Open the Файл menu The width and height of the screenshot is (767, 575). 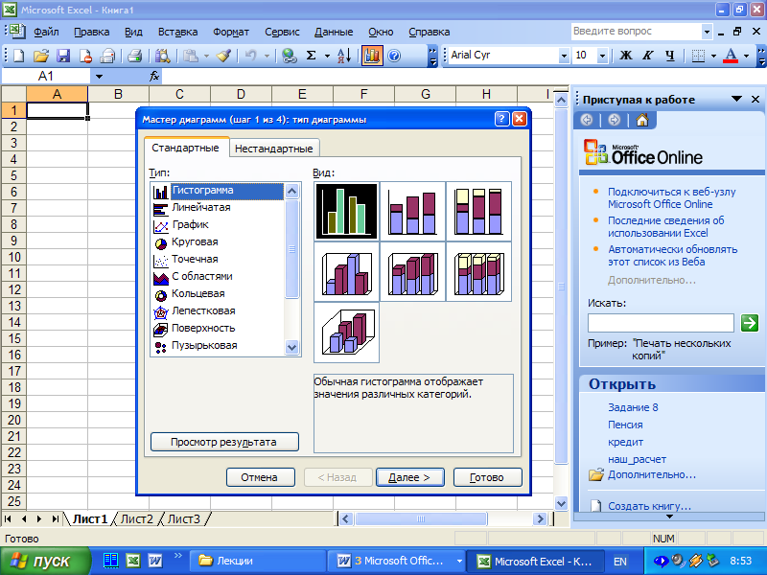point(46,32)
